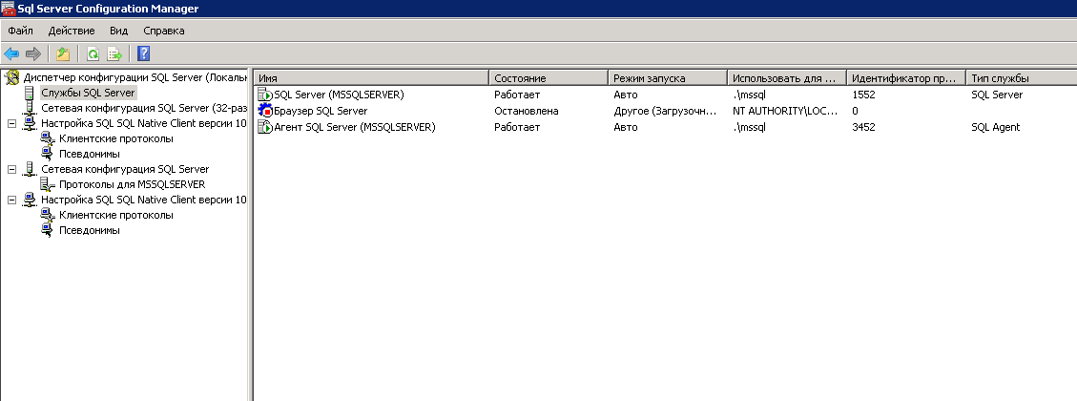Viewport: 1077px width, 401px height.
Task: Click the SQL Server service type cell
Action: pos(997,95)
